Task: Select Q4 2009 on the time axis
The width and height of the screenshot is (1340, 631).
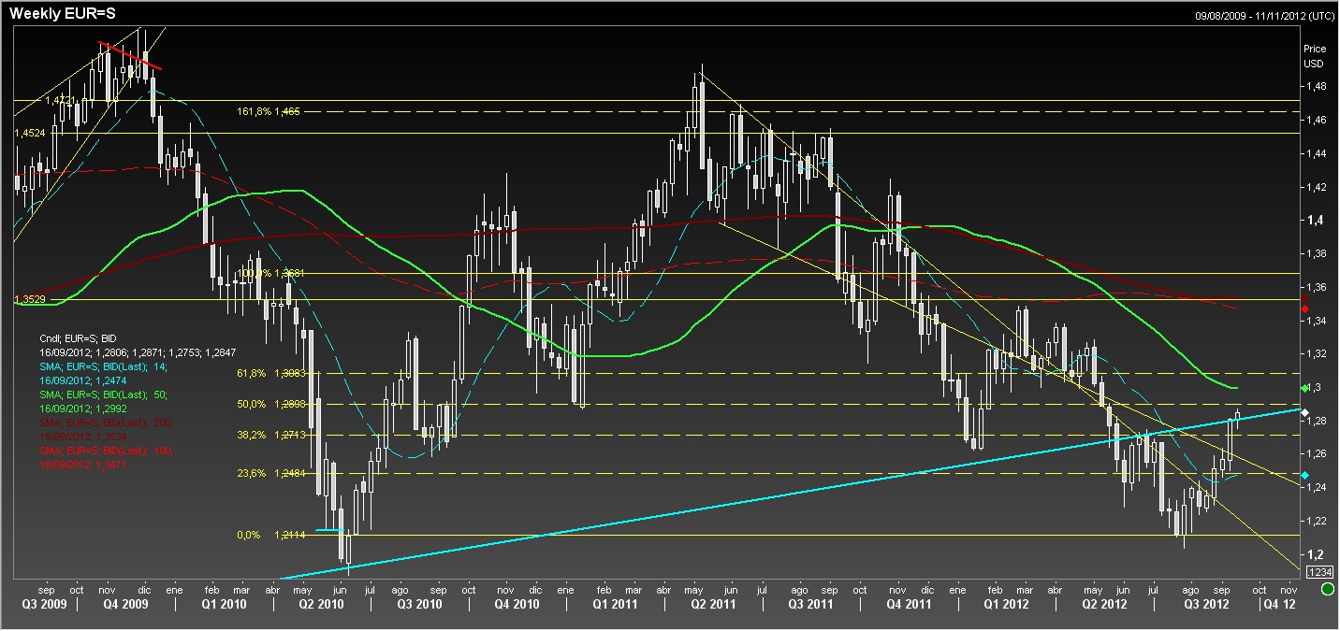Action: coord(126,605)
